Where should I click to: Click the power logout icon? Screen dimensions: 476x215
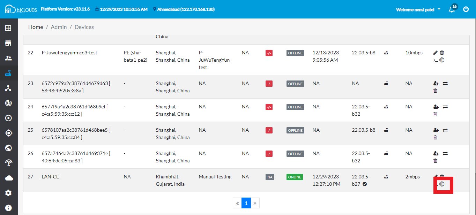pyautogui.click(x=466, y=9)
